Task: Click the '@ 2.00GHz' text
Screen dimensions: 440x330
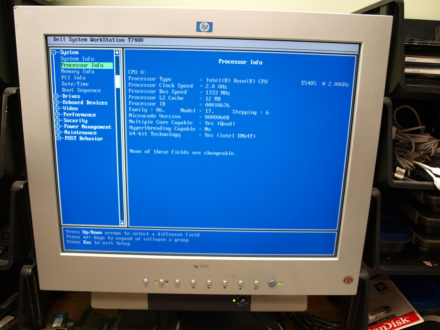Action: [x=335, y=84]
